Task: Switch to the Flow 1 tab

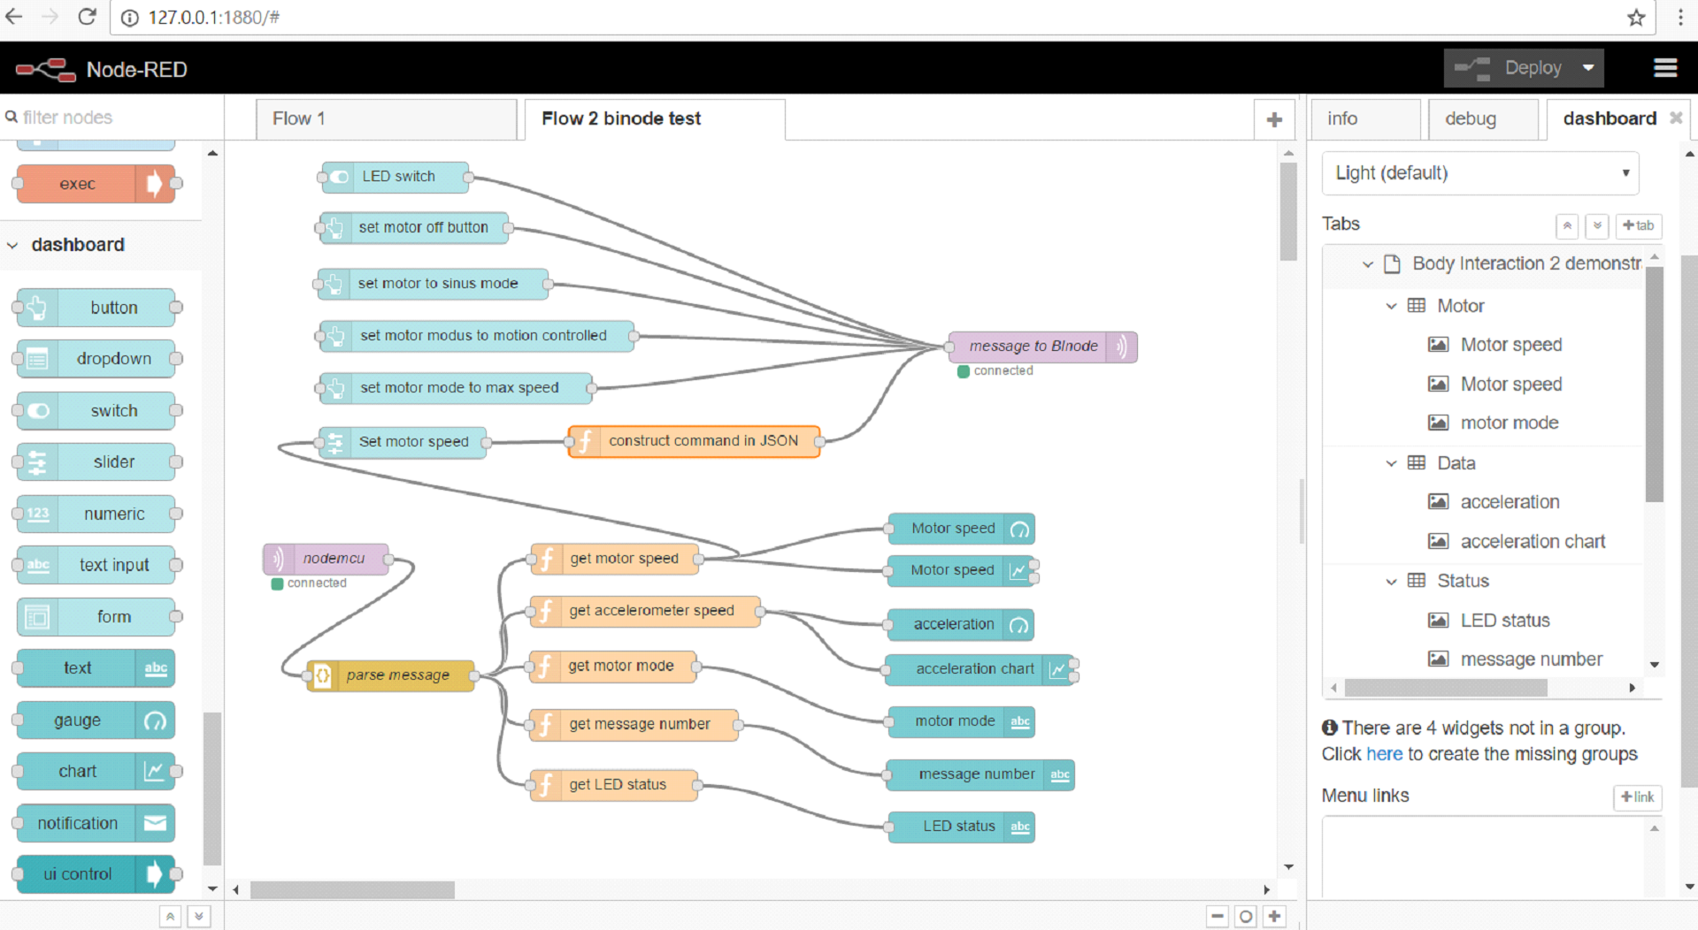Action: [386, 118]
